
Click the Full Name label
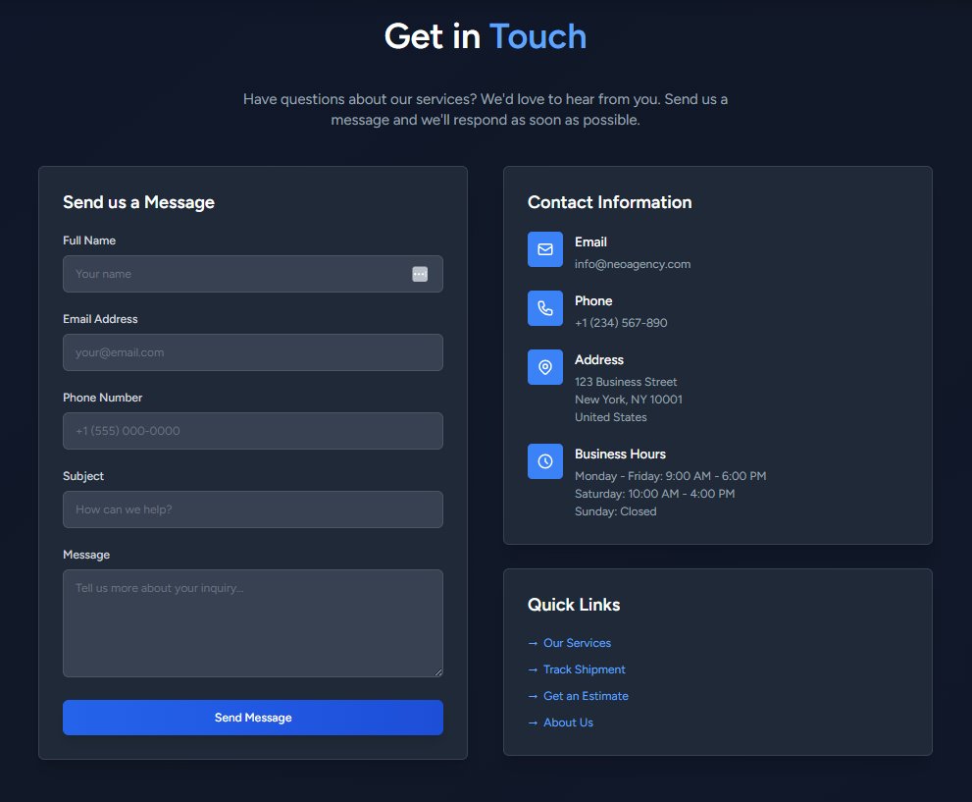coord(89,241)
